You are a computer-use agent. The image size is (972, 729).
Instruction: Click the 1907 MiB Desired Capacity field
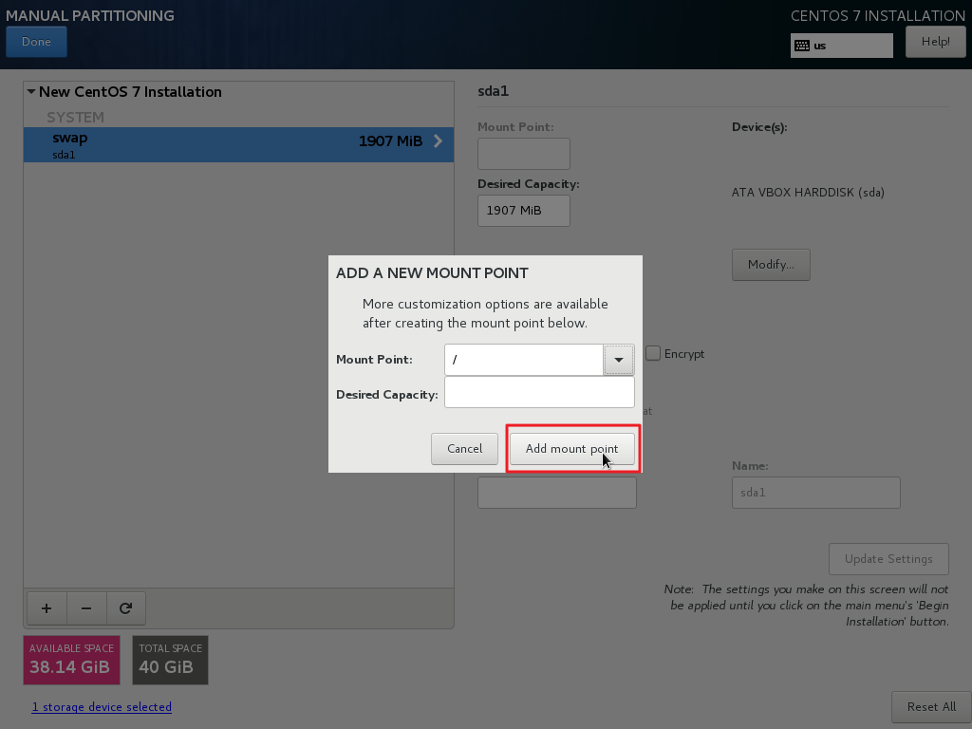point(524,211)
